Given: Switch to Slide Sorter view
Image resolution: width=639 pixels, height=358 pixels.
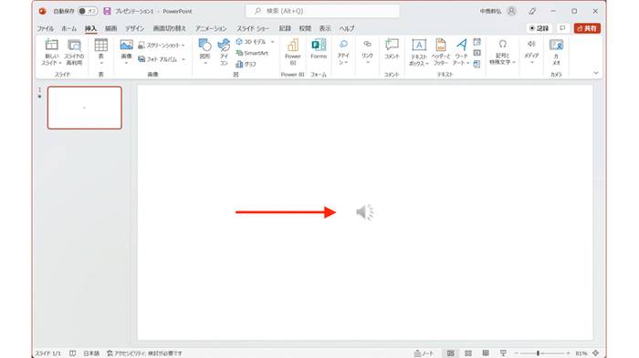Looking at the screenshot, I should (468, 353).
